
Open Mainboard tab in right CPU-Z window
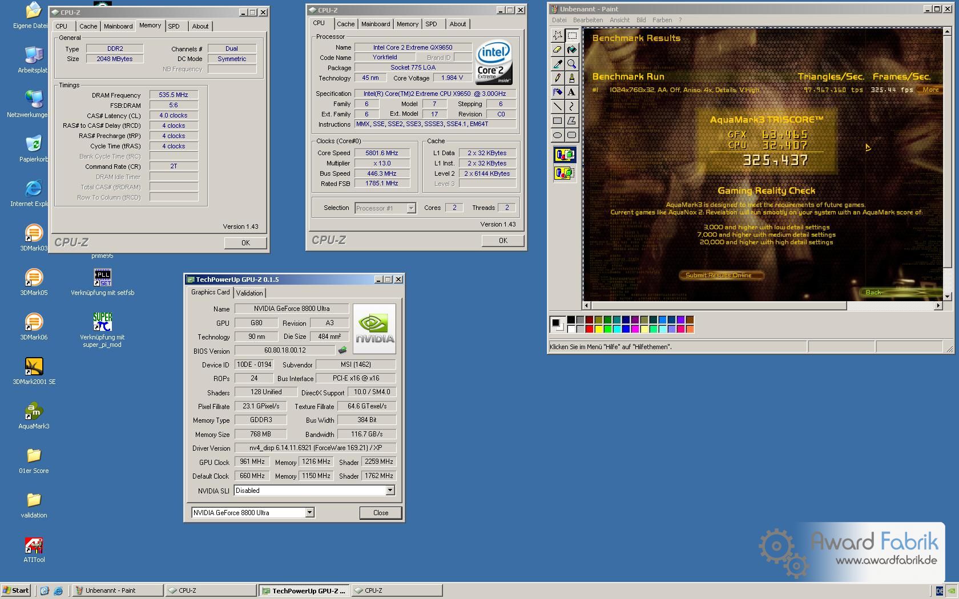(x=376, y=24)
